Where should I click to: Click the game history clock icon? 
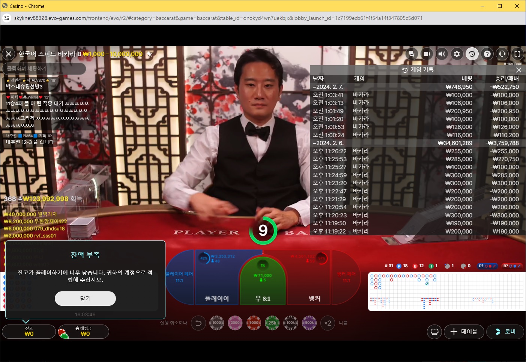(472, 54)
